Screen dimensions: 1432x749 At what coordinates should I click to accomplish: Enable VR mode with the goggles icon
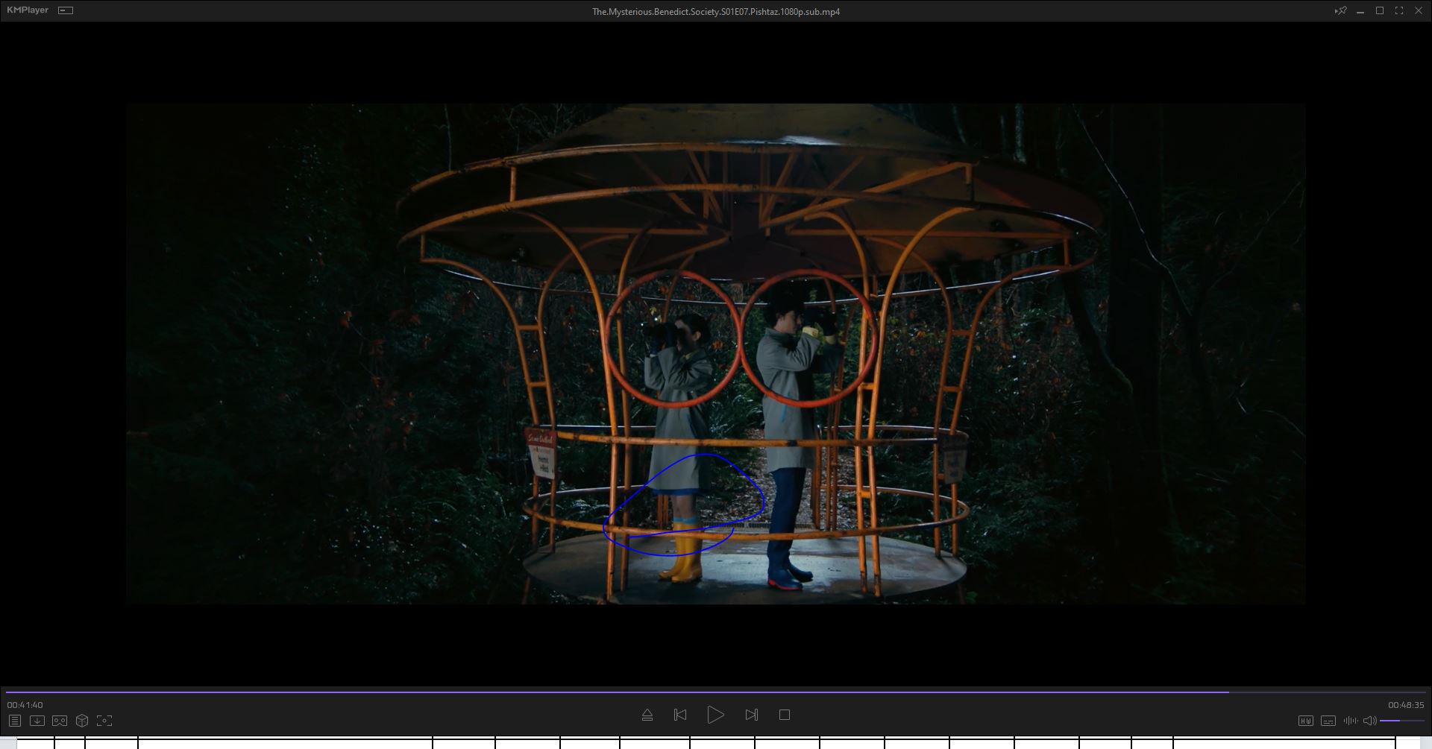click(x=60, y=721)
